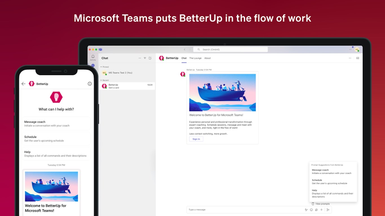Open more chat list options (three dots)
The height and width of the screenshot is (216, 385).
click(140, 58)
